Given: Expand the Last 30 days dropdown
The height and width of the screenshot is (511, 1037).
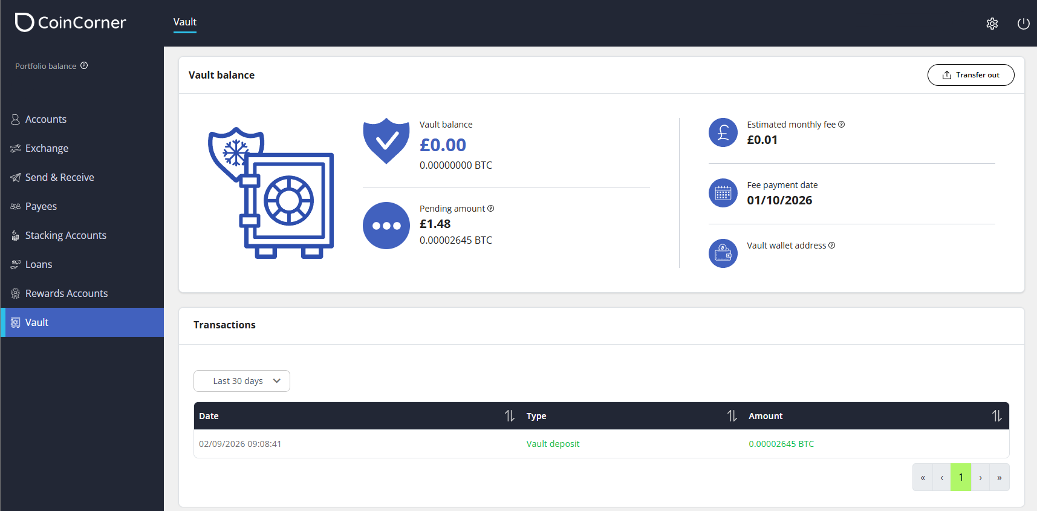Looking at the screenshot, I should (x=242, y=381).
